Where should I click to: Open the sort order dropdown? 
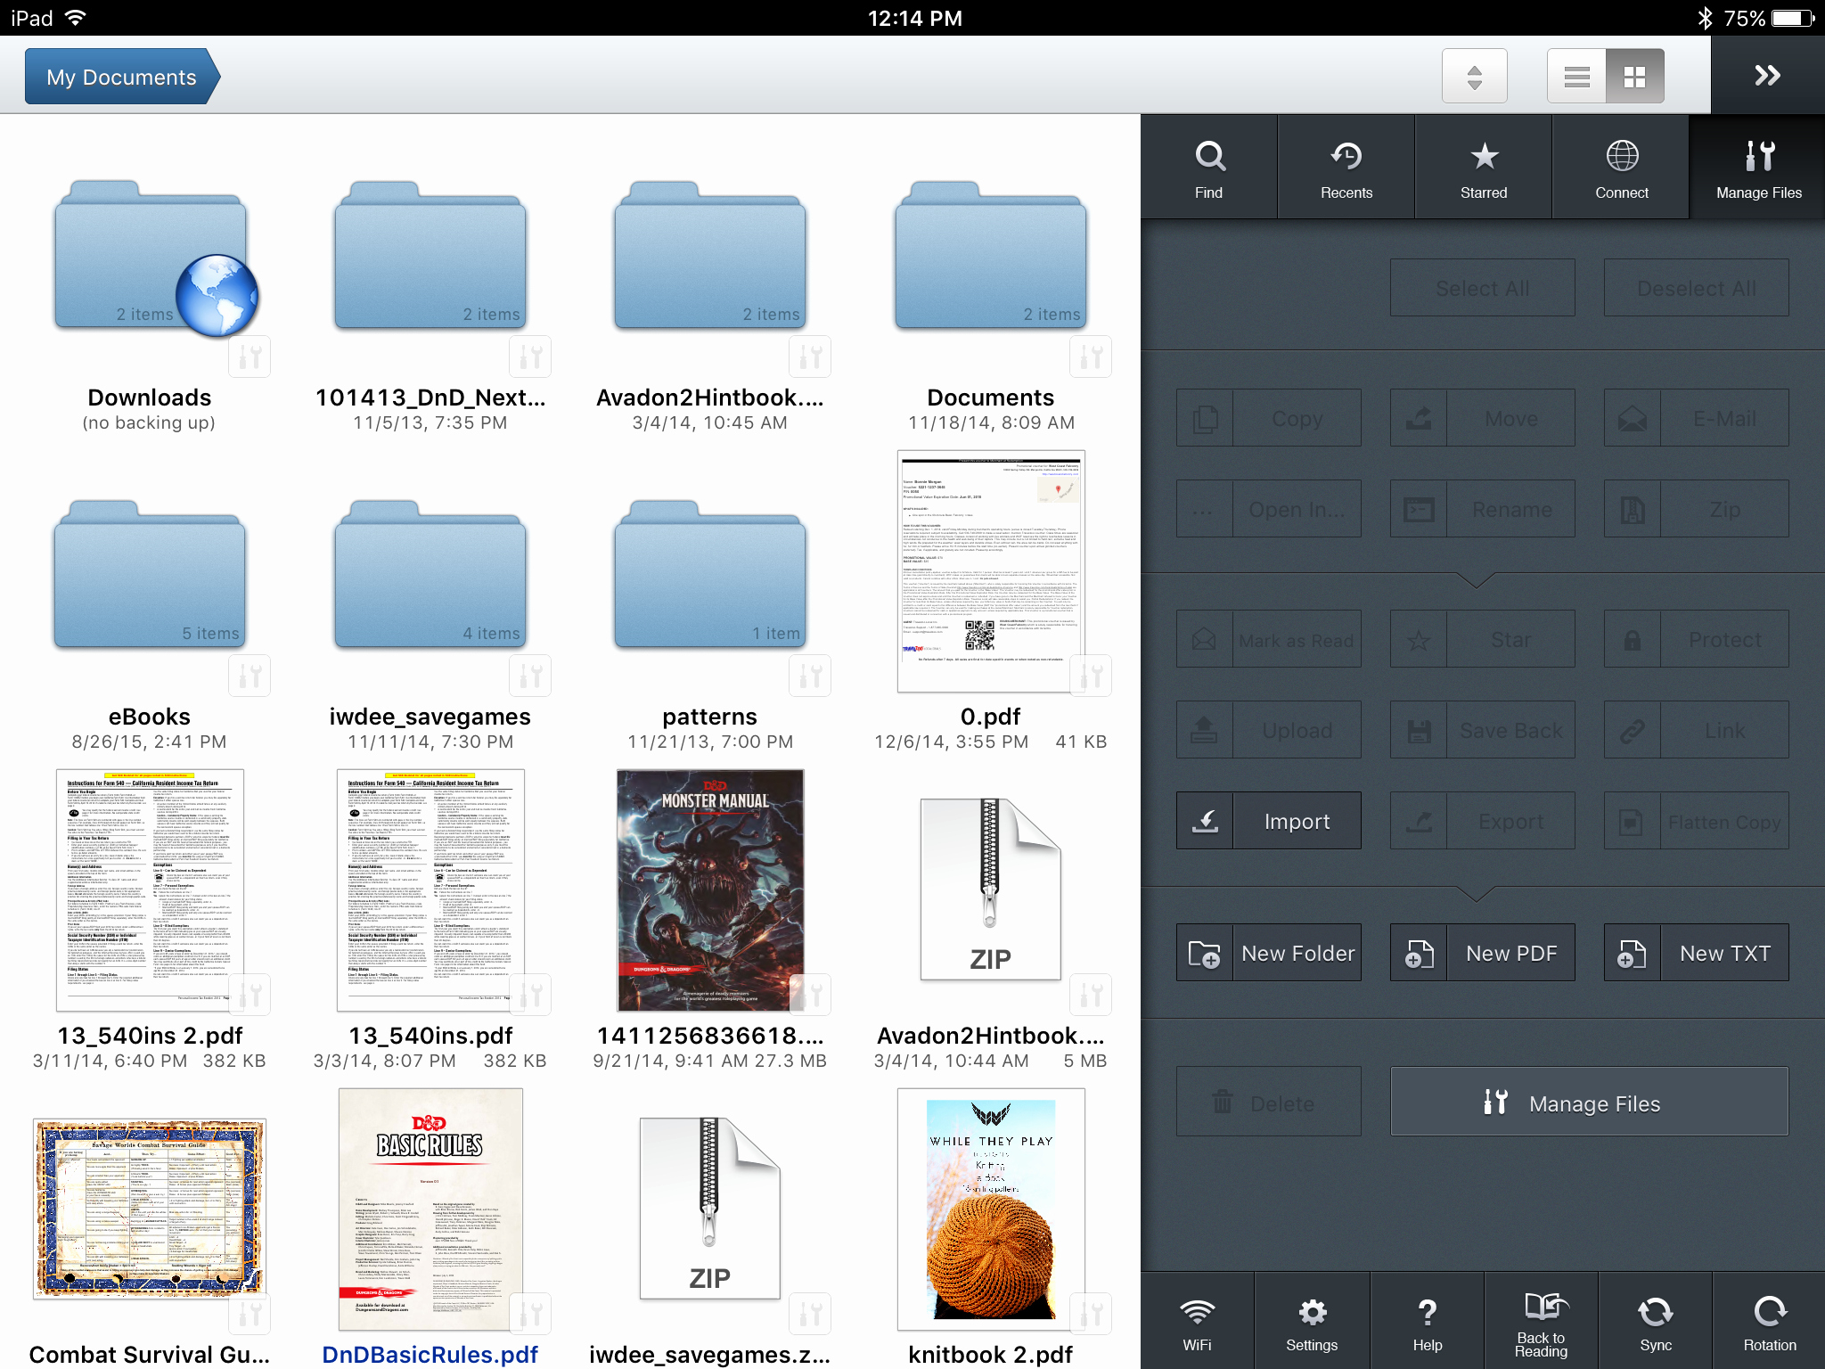point(1474,77)
